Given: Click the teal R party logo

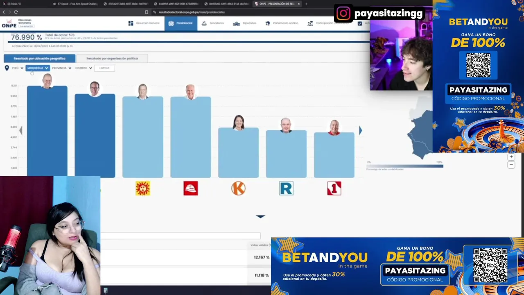Looking at the screenshot, I should [x=286, y=188].
